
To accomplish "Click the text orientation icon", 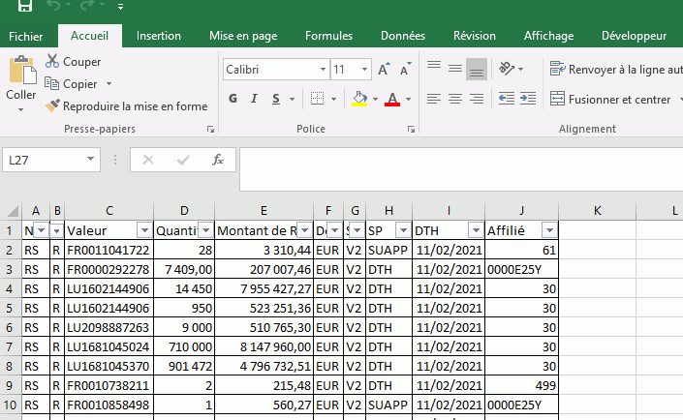I will coord(506,70).
